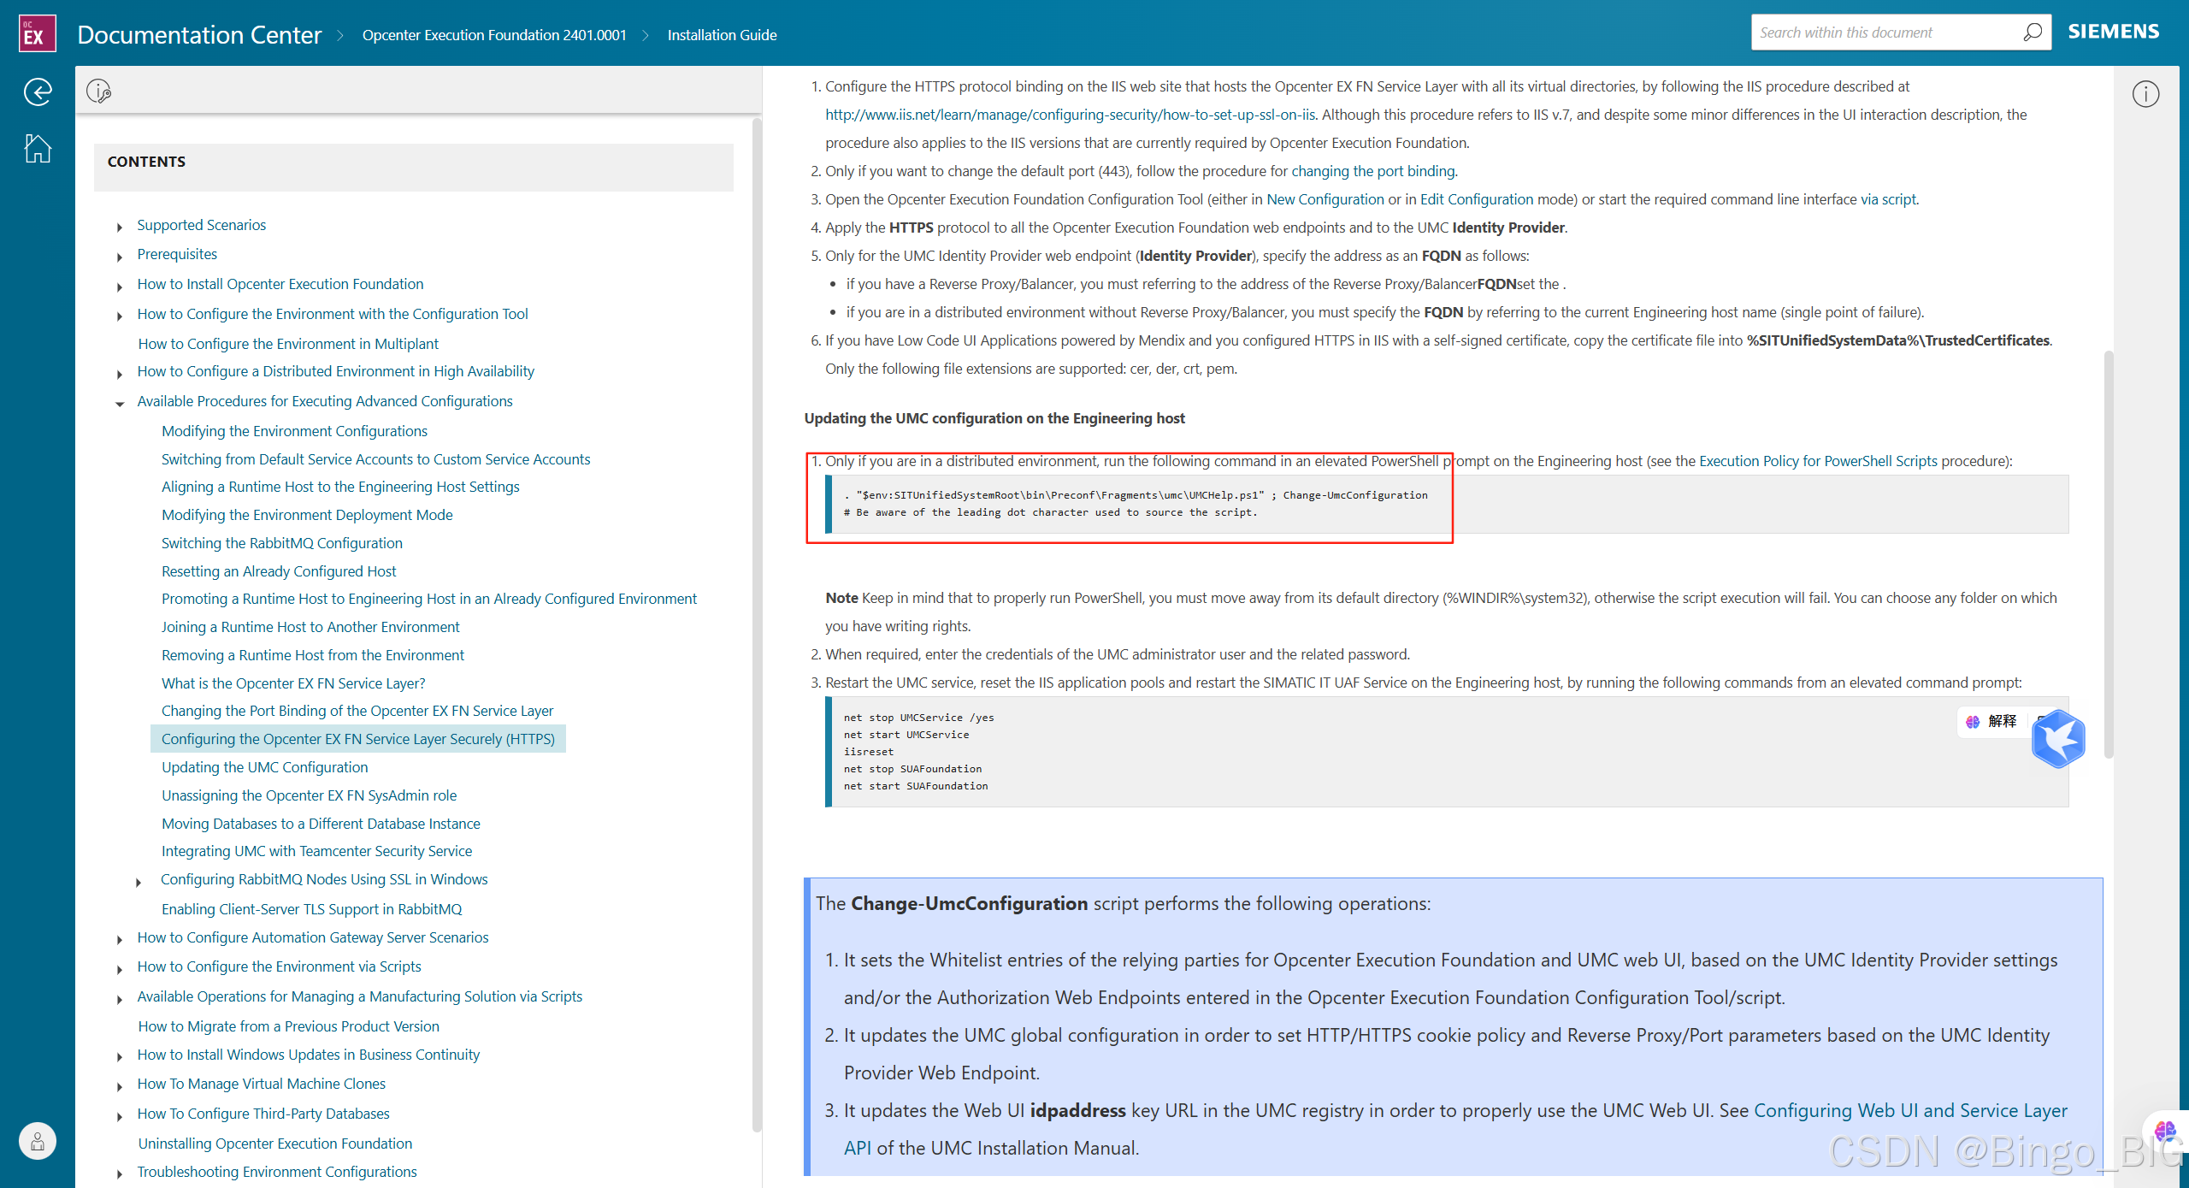Open Opcenter Execution Foundation 2401.0001 breadcrumb
The height and width of the screenshot is (1188, 2189).
point(494,35)
